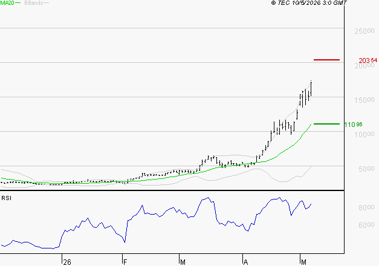The width and height of the screenshot is (379, 266).
Task: Click the 26 year marker on time axis
Action: 67,262
